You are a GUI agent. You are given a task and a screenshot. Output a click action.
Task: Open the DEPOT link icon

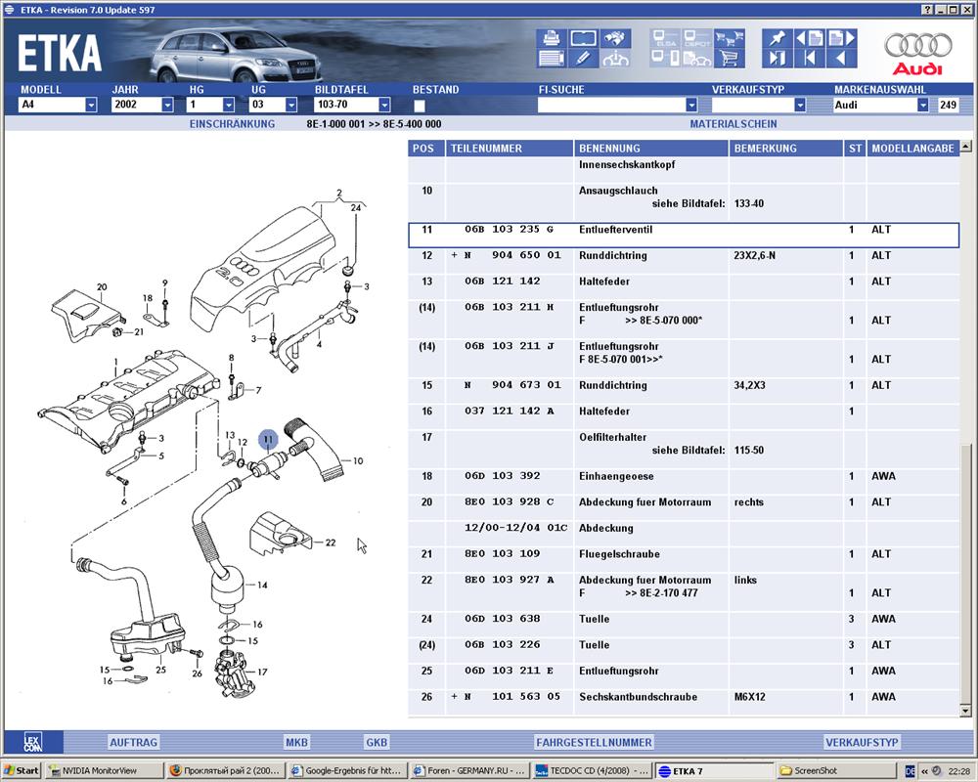[x=696, y=39]
